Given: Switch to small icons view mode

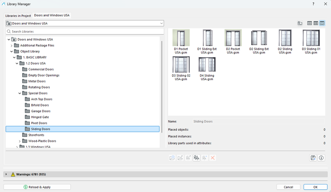Looking at the screenshot, I should click(316, 23).
